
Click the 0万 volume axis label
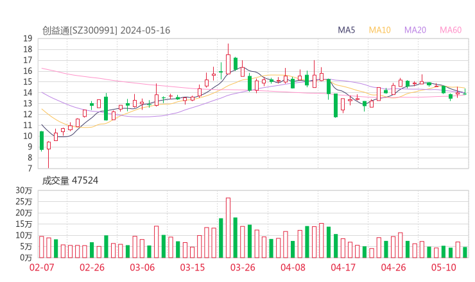26,258
